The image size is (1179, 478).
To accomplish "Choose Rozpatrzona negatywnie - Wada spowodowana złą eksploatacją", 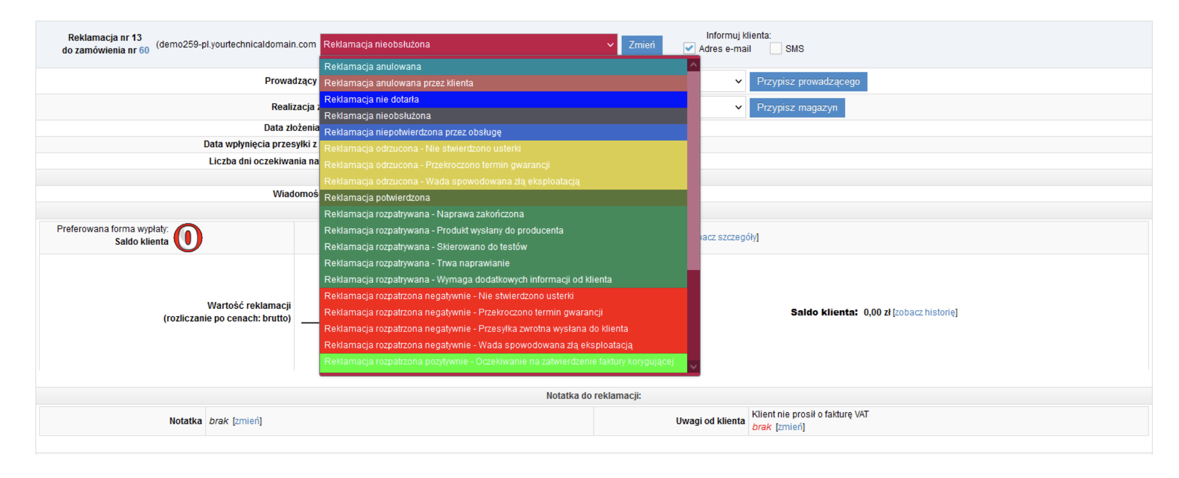I will [503, 345].
